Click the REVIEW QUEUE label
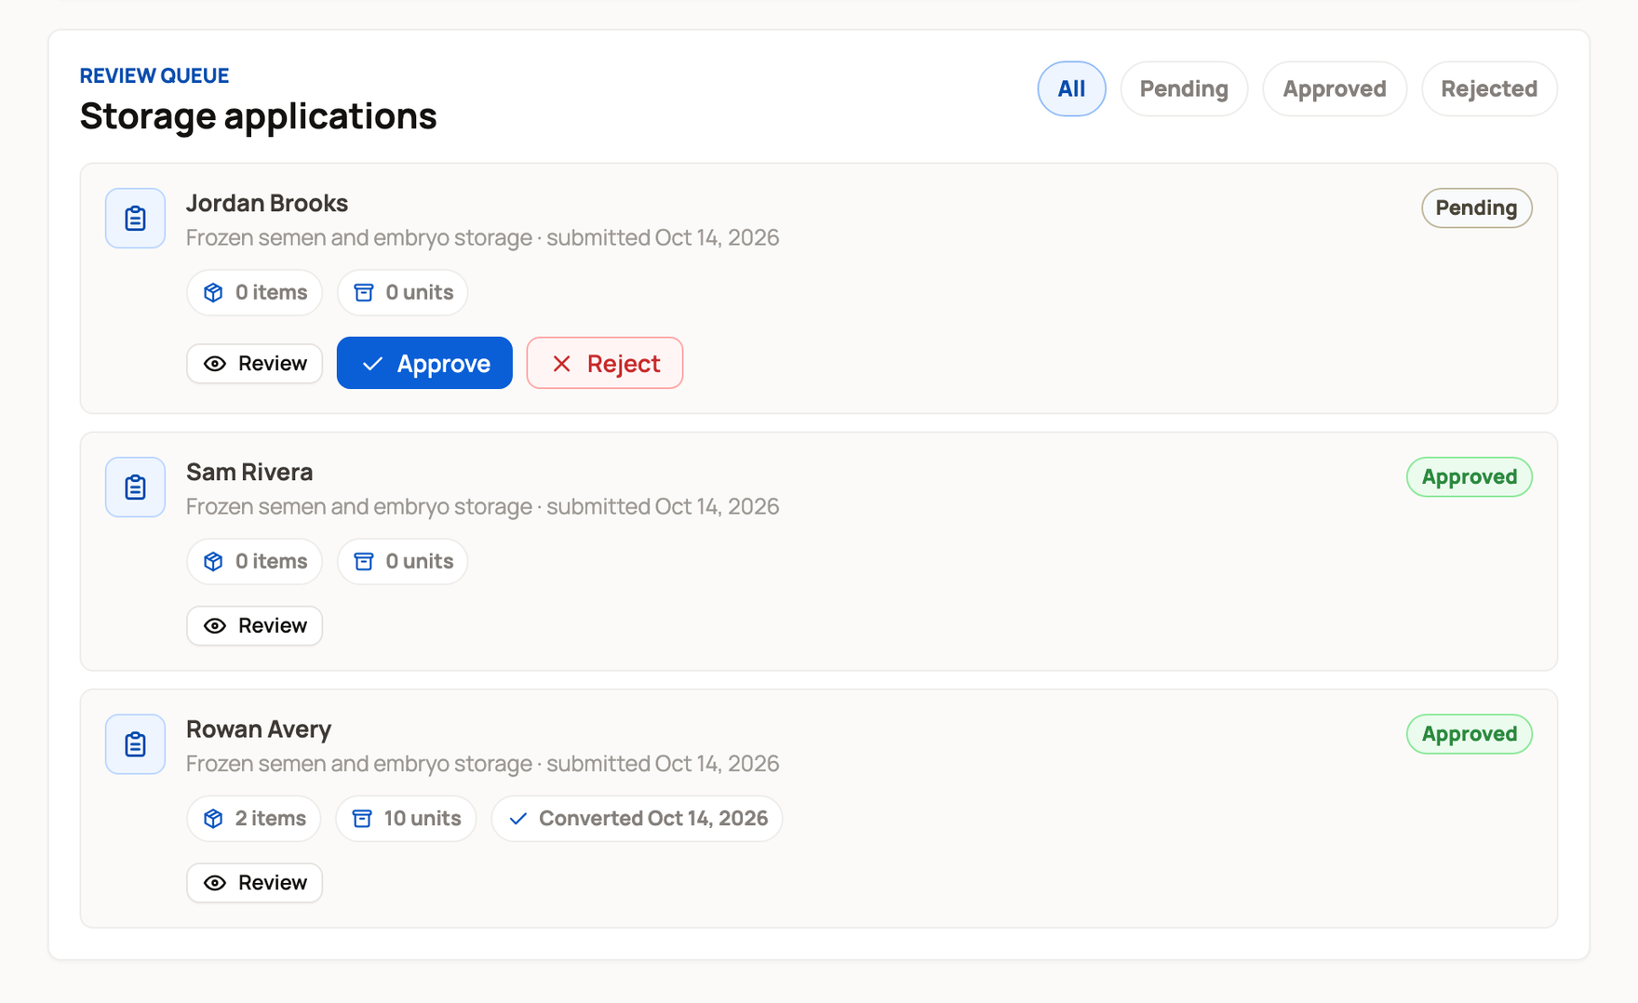1638x1003 pixels. click(154, 75)
